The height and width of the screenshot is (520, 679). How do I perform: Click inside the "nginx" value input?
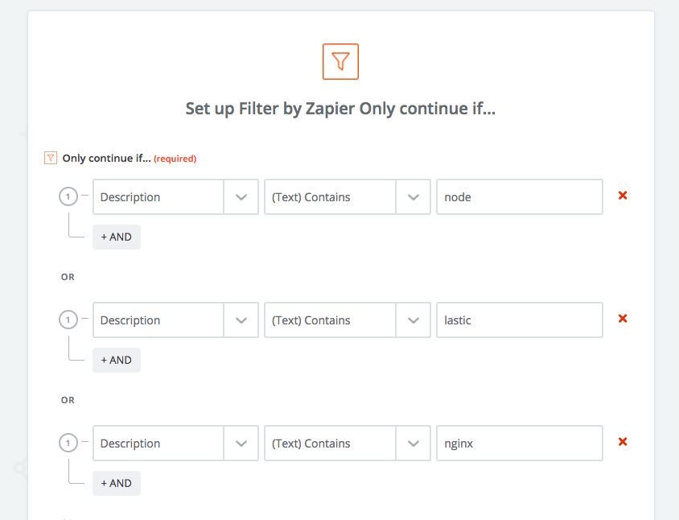[519, 443]
